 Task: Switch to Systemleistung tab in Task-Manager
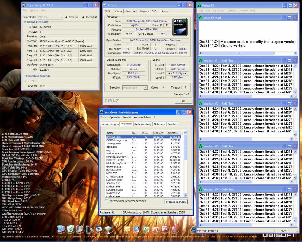point(143,124)
